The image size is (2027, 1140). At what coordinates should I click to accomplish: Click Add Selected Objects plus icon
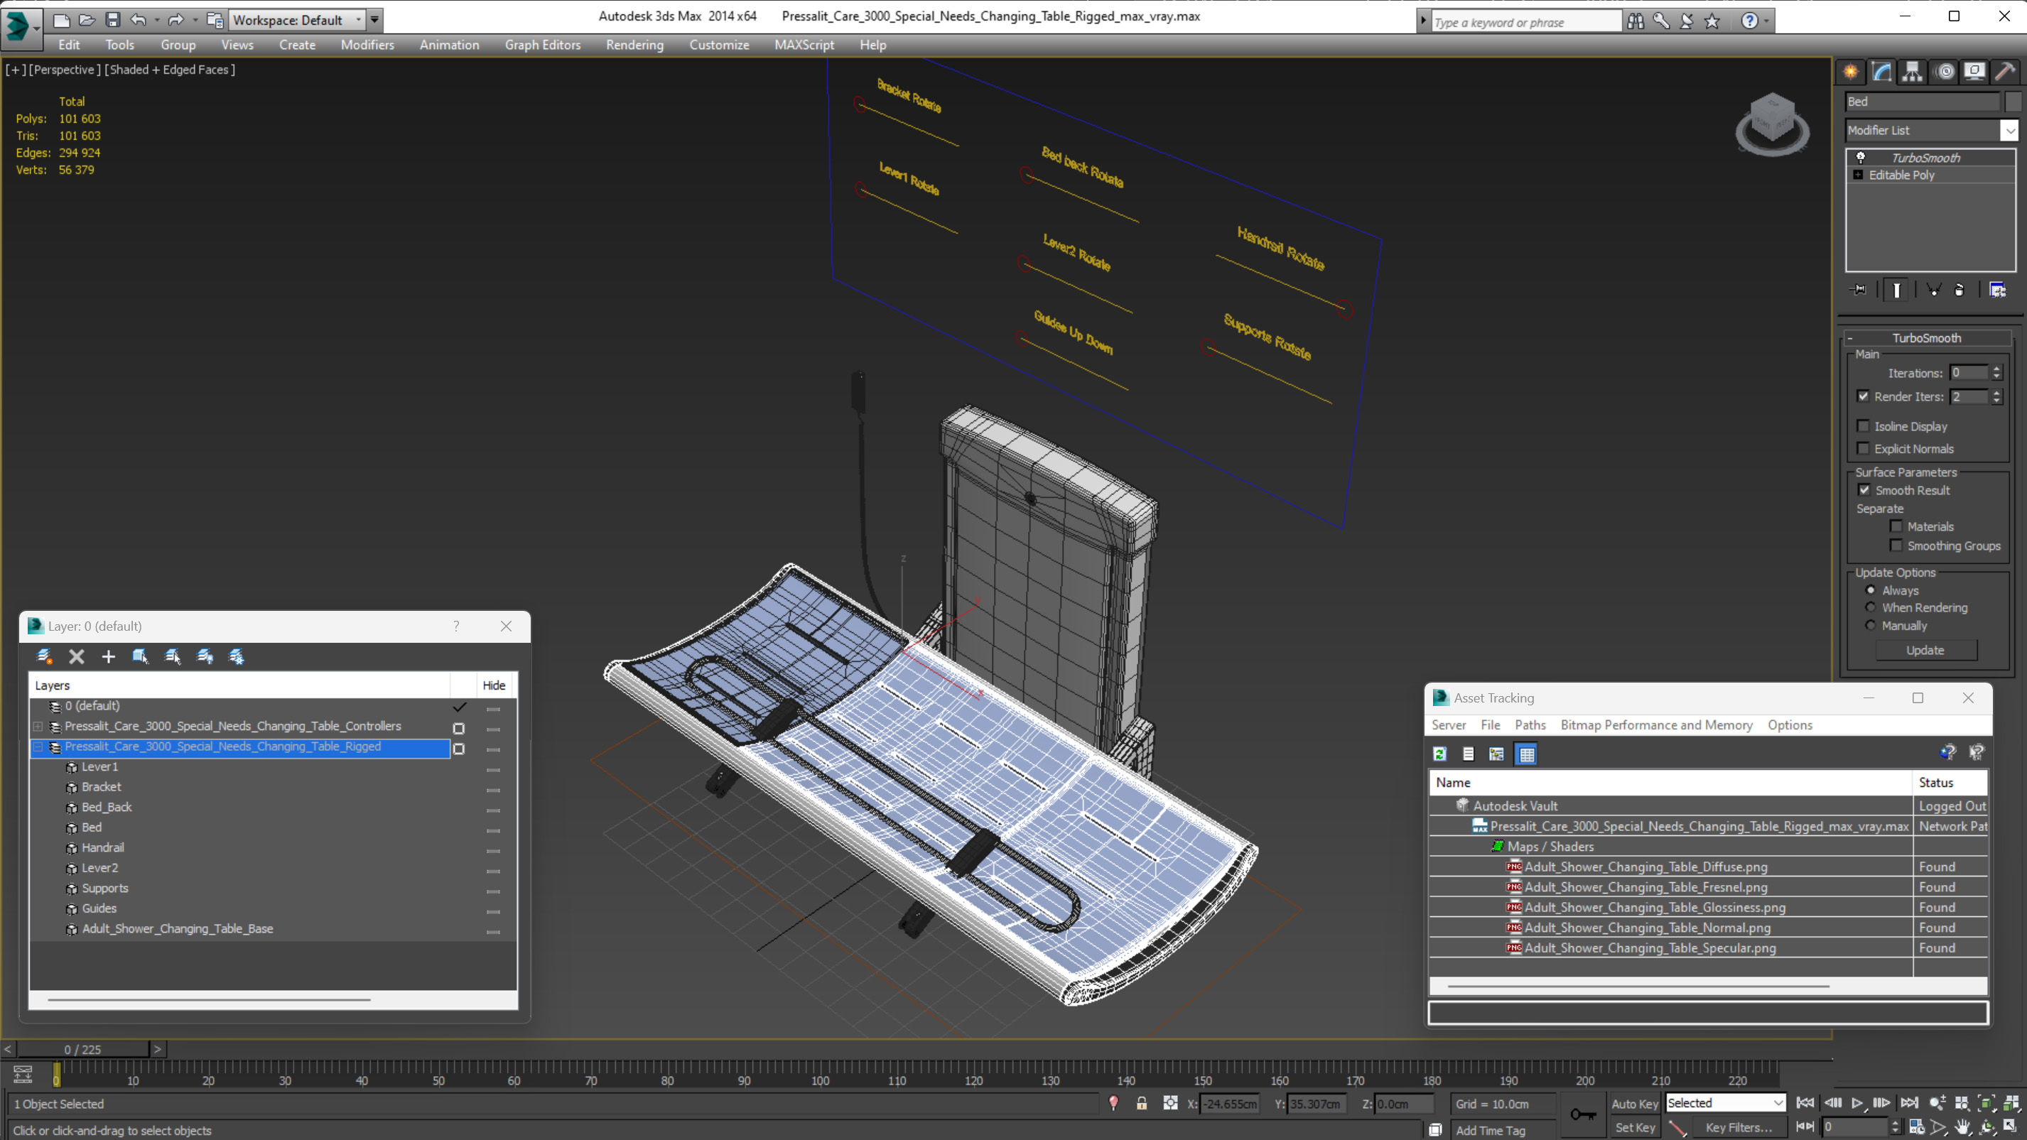tap(108, 656)
